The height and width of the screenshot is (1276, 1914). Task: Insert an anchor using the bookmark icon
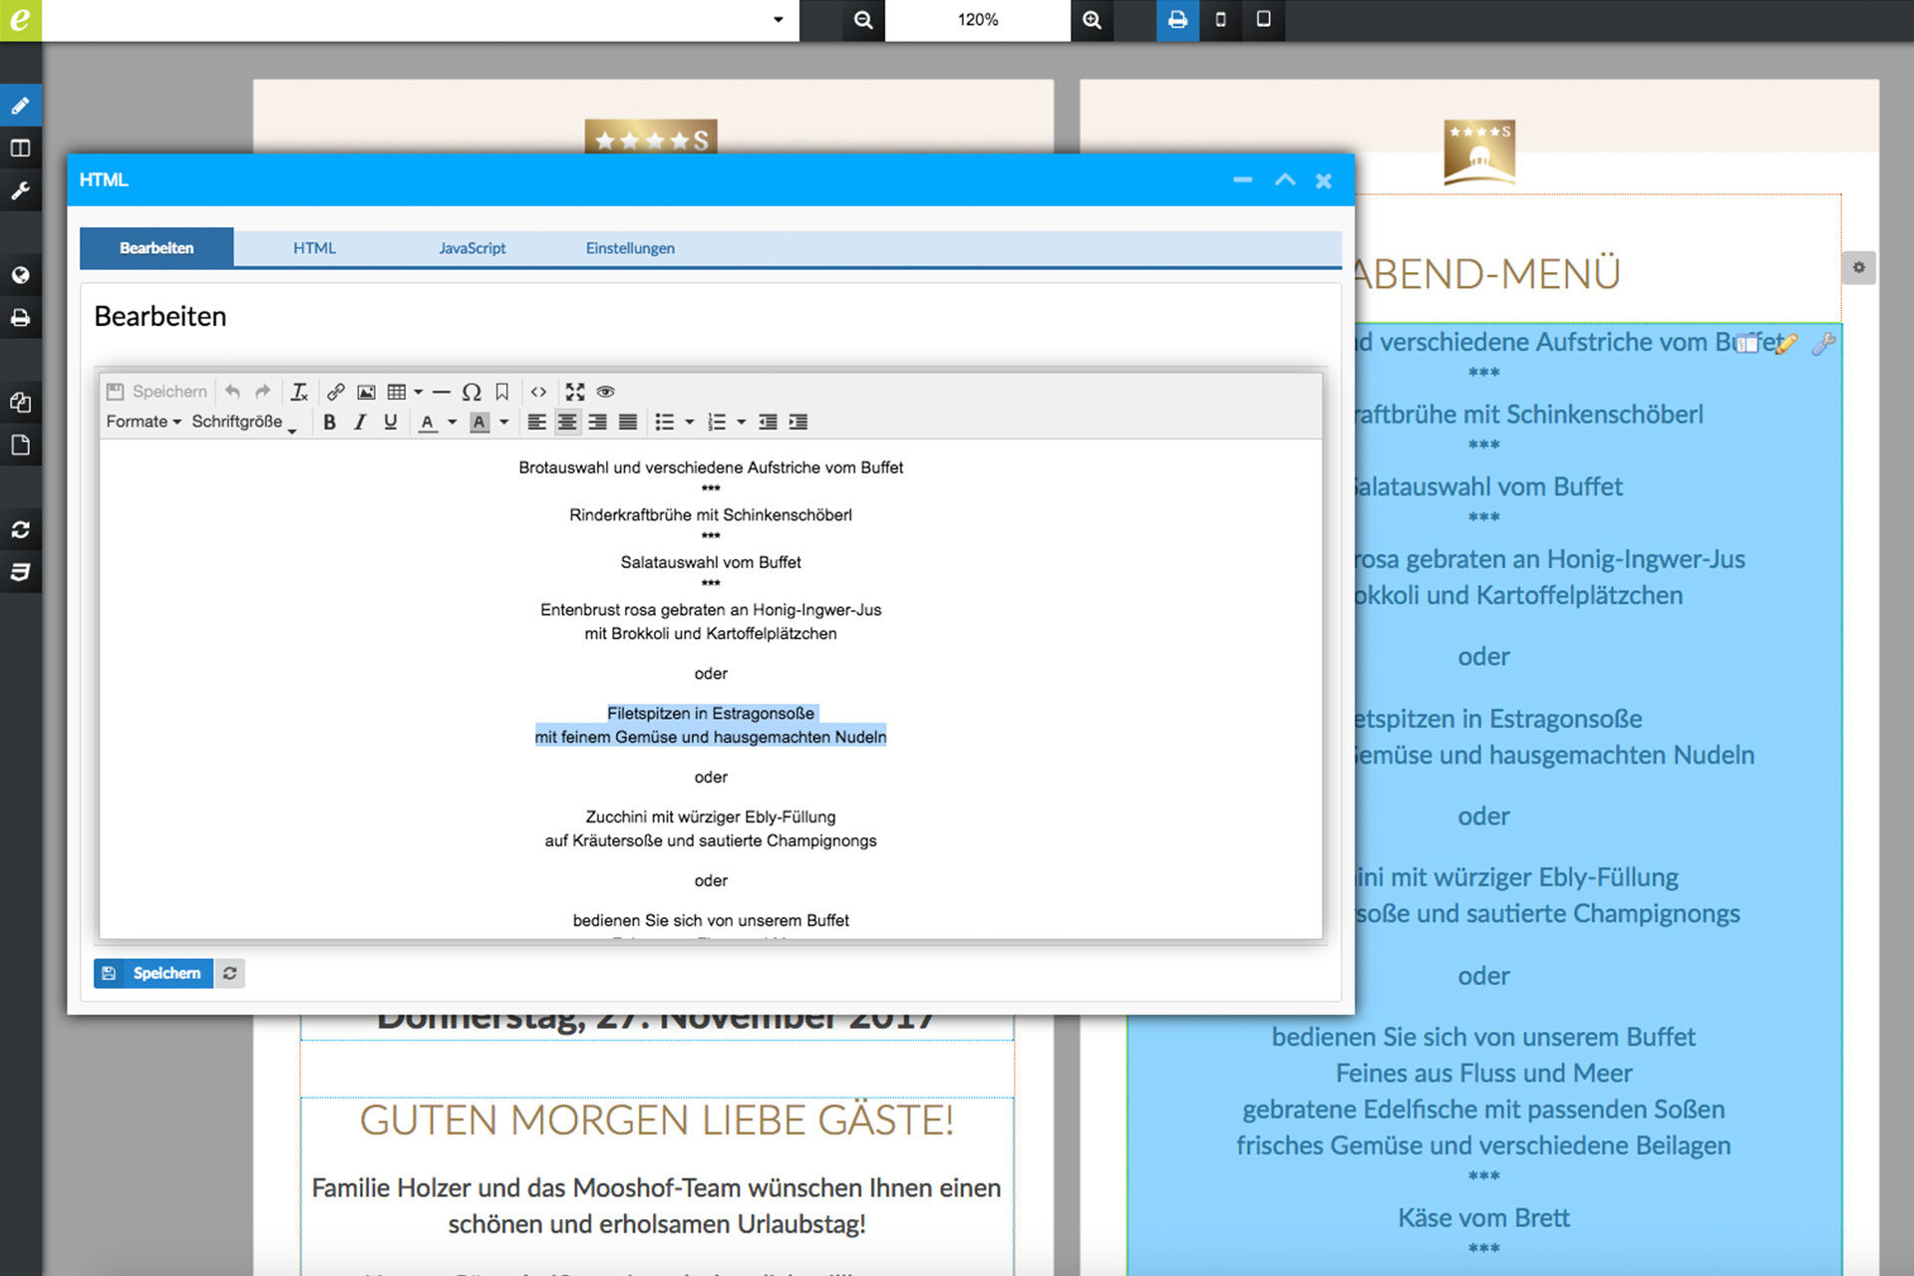pyautogui.click(x=502, y=392)
